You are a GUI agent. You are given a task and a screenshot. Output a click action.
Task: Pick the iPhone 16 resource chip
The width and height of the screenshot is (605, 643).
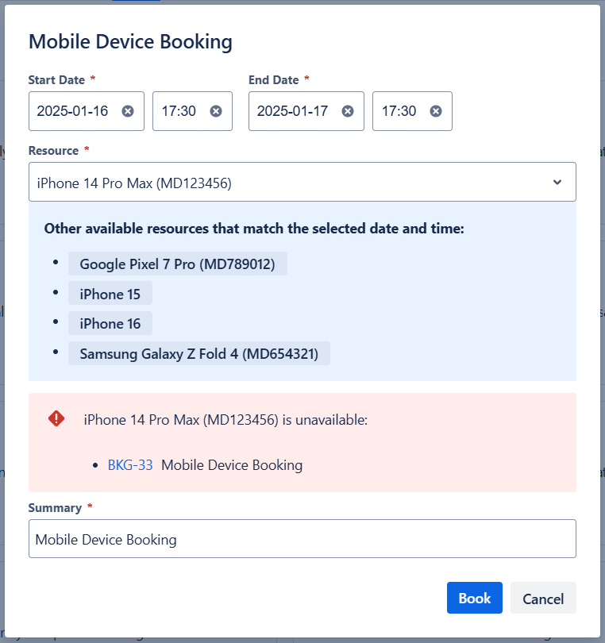pyautogui.click(x=110, y=323)
